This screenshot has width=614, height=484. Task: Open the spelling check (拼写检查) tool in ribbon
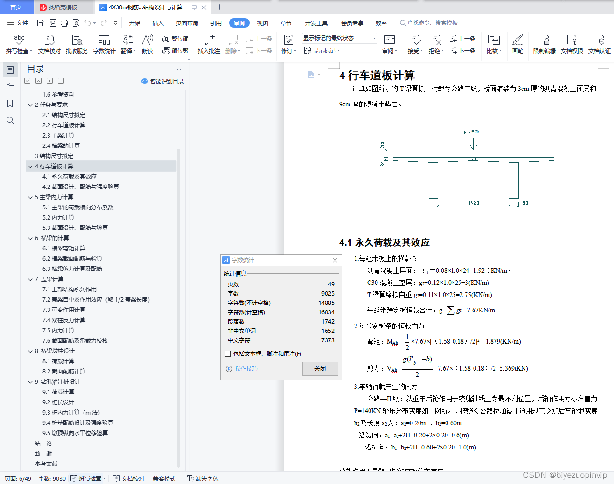(x=19, y=44)
